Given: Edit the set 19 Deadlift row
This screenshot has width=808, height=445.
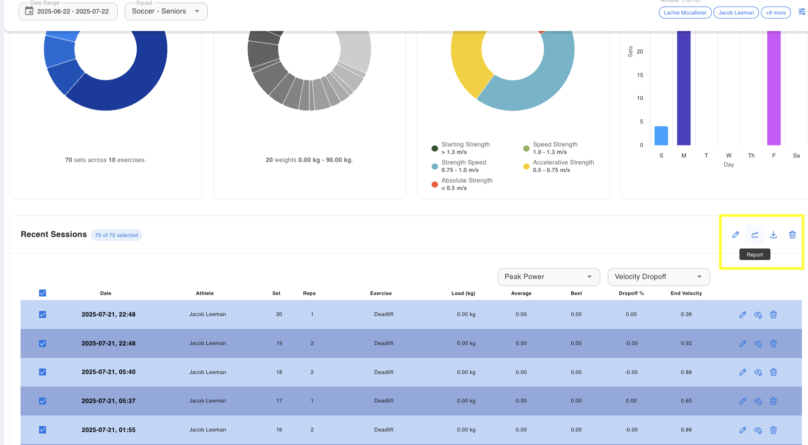Looking at the screenshot, I should tap(743, 343).
